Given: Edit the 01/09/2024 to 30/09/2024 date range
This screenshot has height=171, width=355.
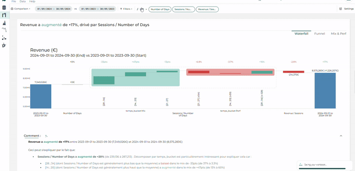Looking at the screenshot, I should tap(53, 9).
